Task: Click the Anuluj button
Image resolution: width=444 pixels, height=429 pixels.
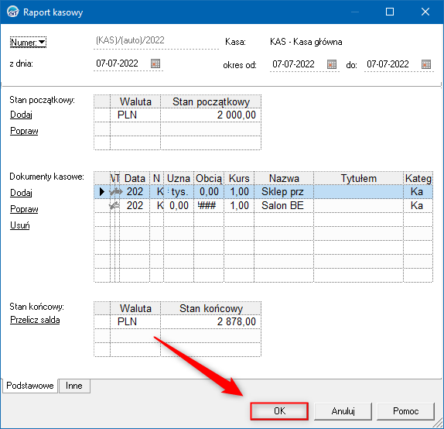Action: click(343, 411)
